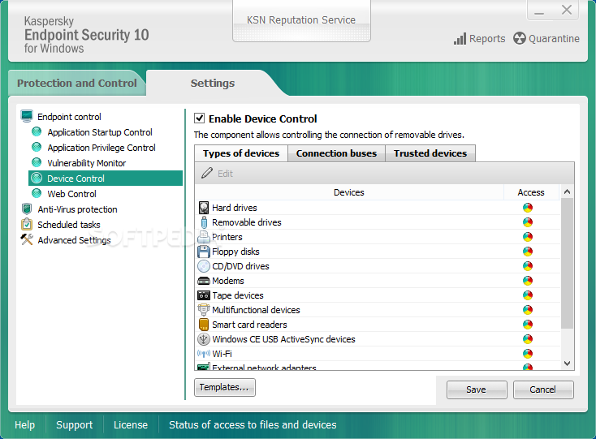Select the Settings tab

pyautogui.click(x=213, y=83)
